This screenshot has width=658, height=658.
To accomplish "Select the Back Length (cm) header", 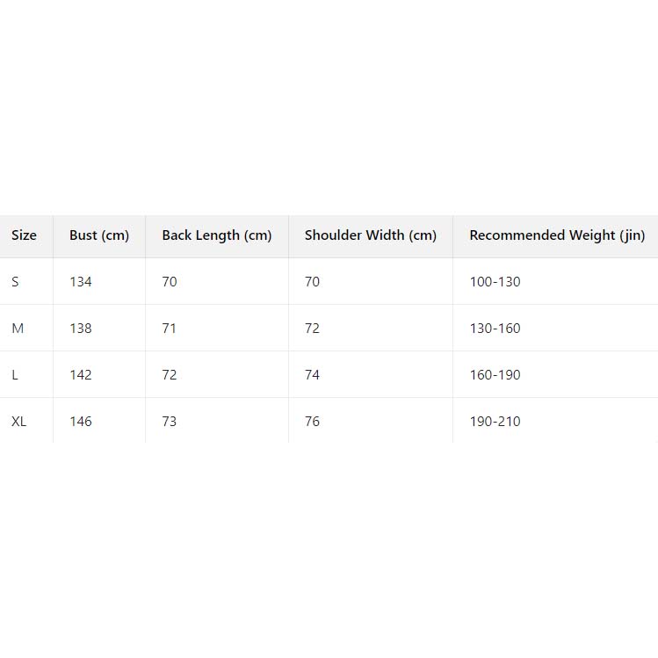I will coord(217,235).
